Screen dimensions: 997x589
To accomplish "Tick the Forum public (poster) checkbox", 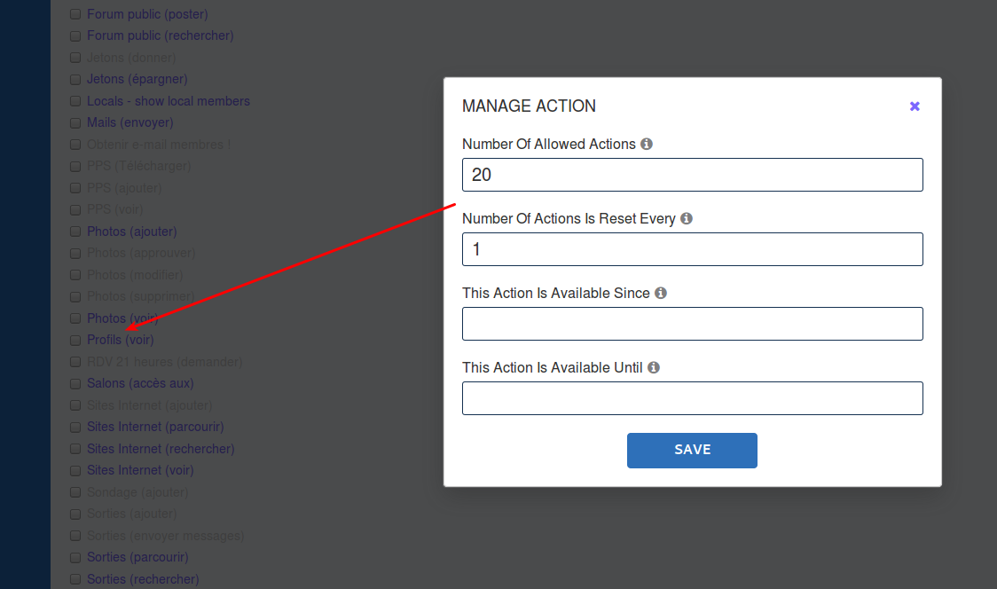I will click(75, 15).
